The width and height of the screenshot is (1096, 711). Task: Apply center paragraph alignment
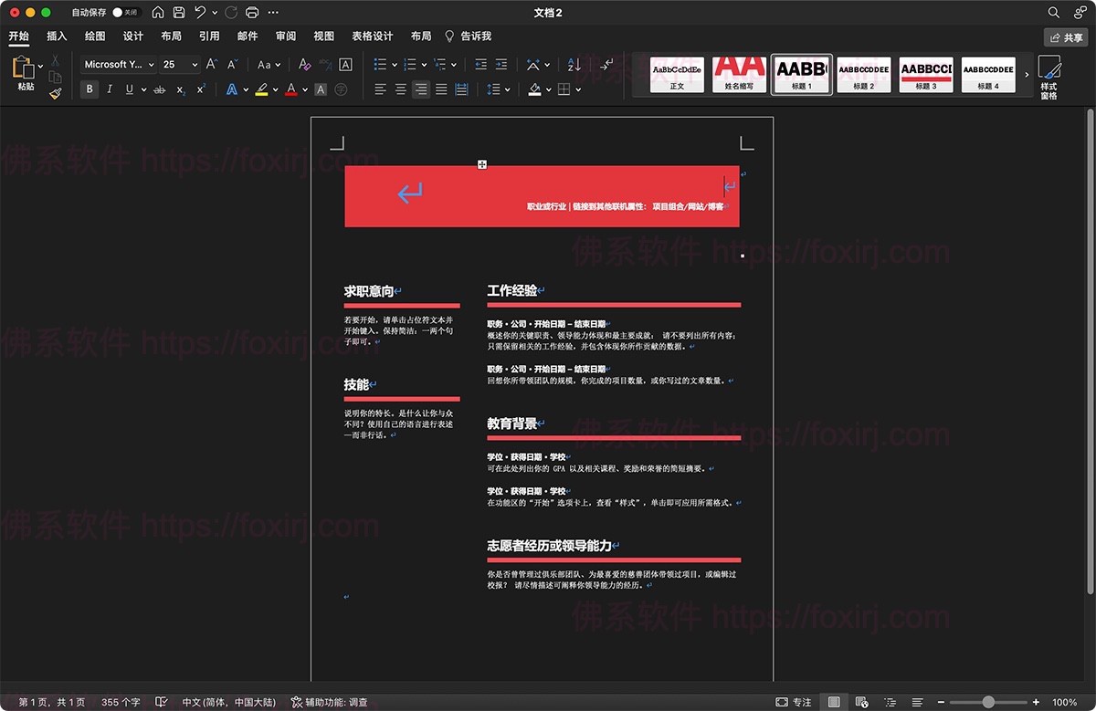pyautogui.click(x=400, y=88)
